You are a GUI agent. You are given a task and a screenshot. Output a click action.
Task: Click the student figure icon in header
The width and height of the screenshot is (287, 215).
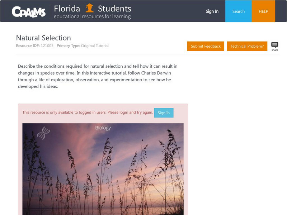(x=89, y=8)
